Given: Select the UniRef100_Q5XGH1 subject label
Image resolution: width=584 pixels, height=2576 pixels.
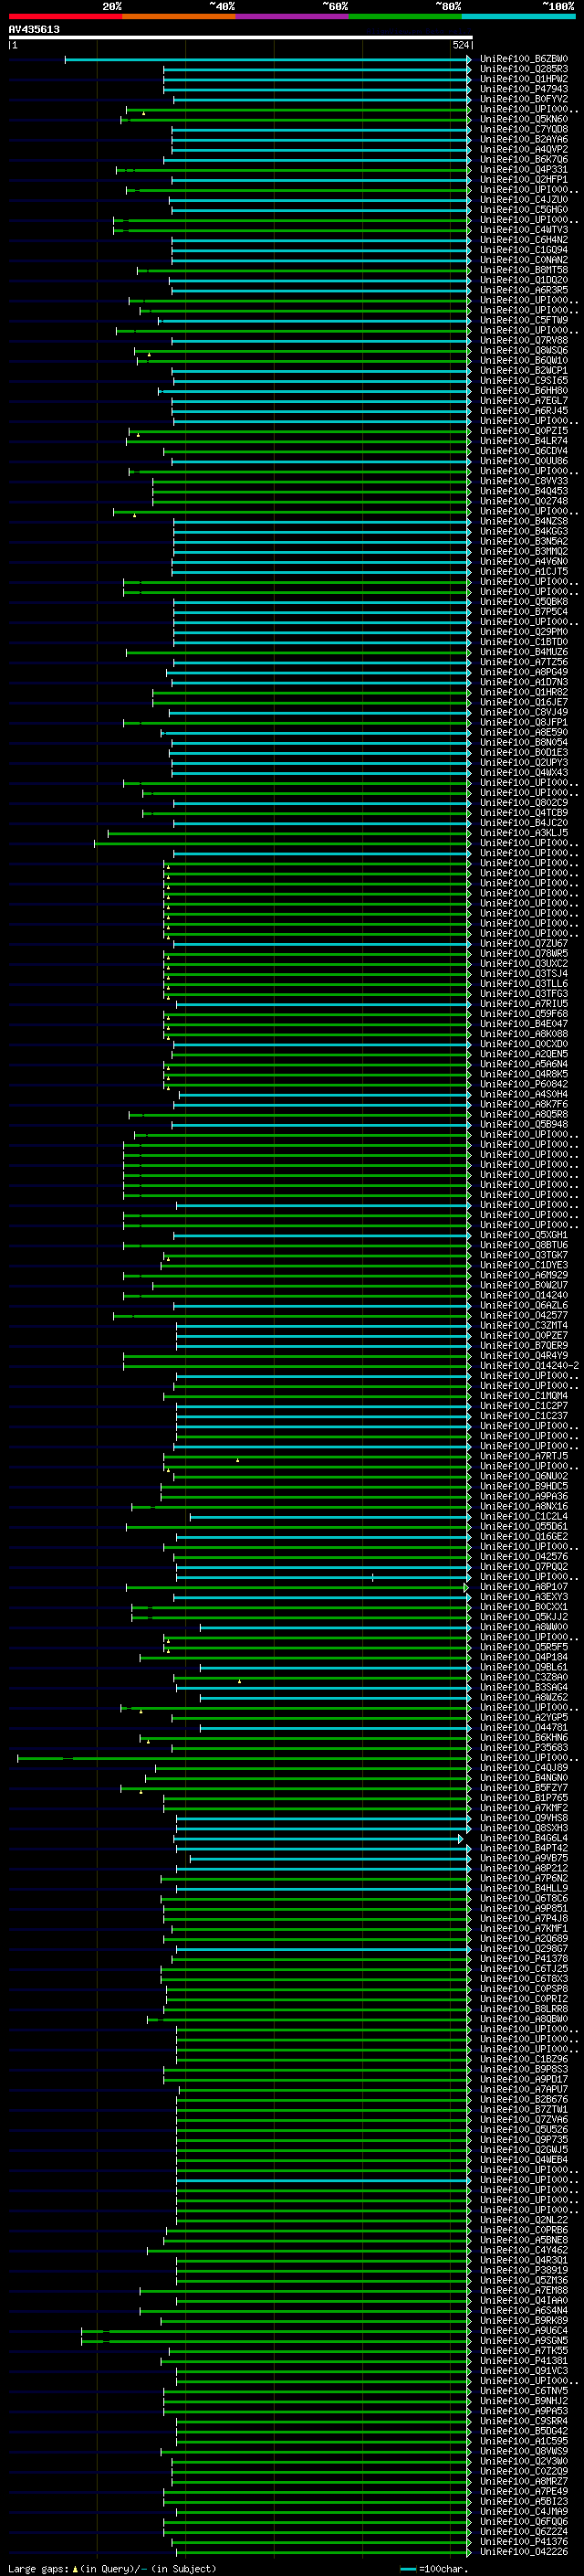Looking at the screenshot, I should coord(524,1235).
